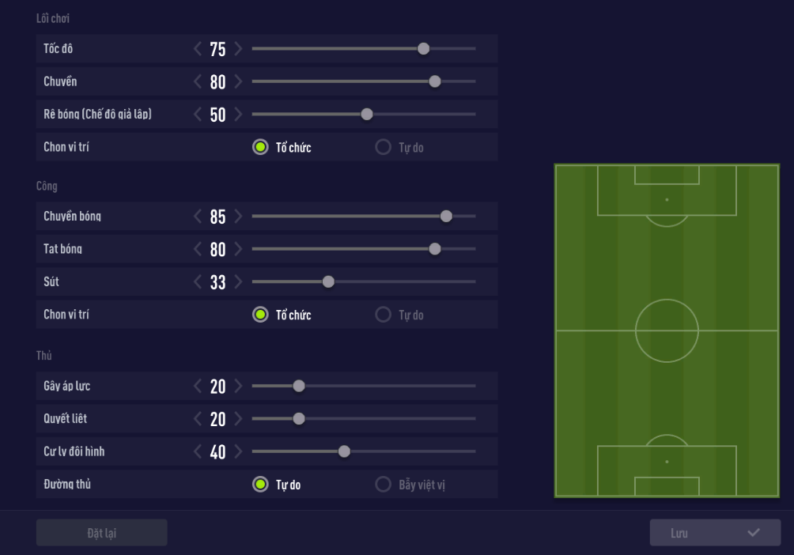Increase Chuyền bóng value with right arrow
This screenshot has width=794, height=555.
239,217
